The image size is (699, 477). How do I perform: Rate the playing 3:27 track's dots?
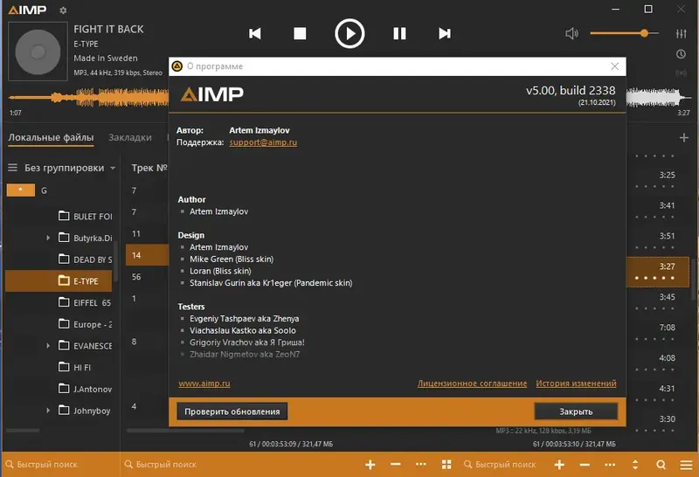tap(654, 278)
